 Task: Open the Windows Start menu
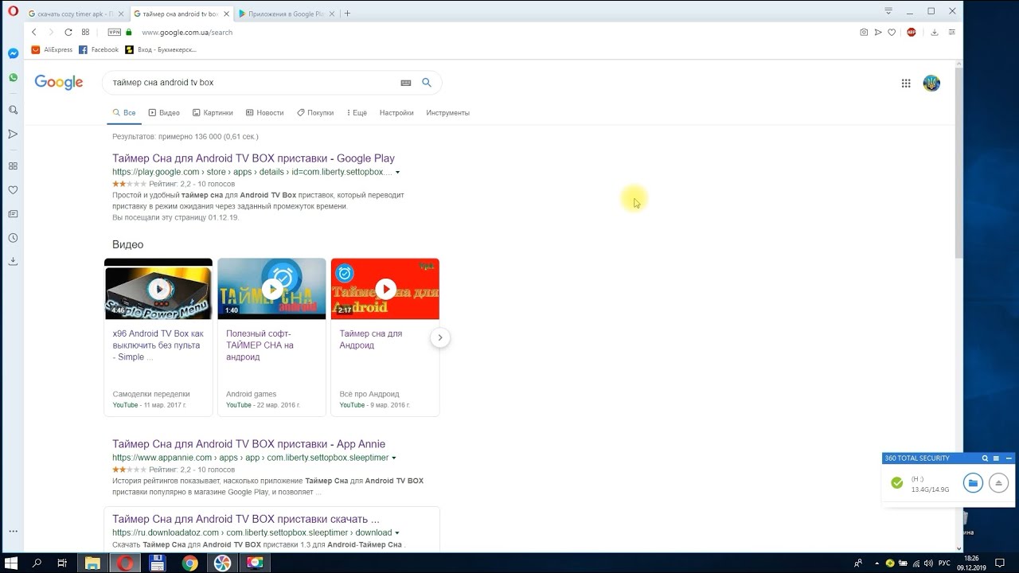(12, 563)
